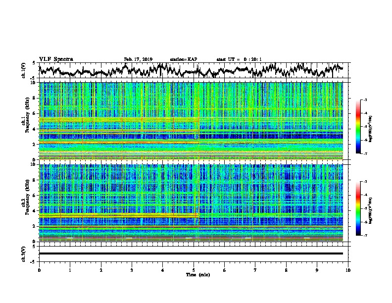Screen dimensions: 392x303
Task: Select the date text "Feb. 17, 2019"
Action: coord(138,59)
